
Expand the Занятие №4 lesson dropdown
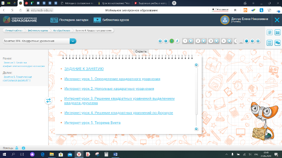73,41
